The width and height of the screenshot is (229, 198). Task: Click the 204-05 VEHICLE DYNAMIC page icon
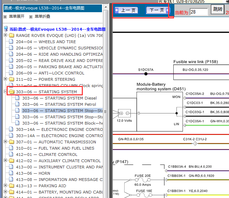pyautogui.click(x=11, y=48)
